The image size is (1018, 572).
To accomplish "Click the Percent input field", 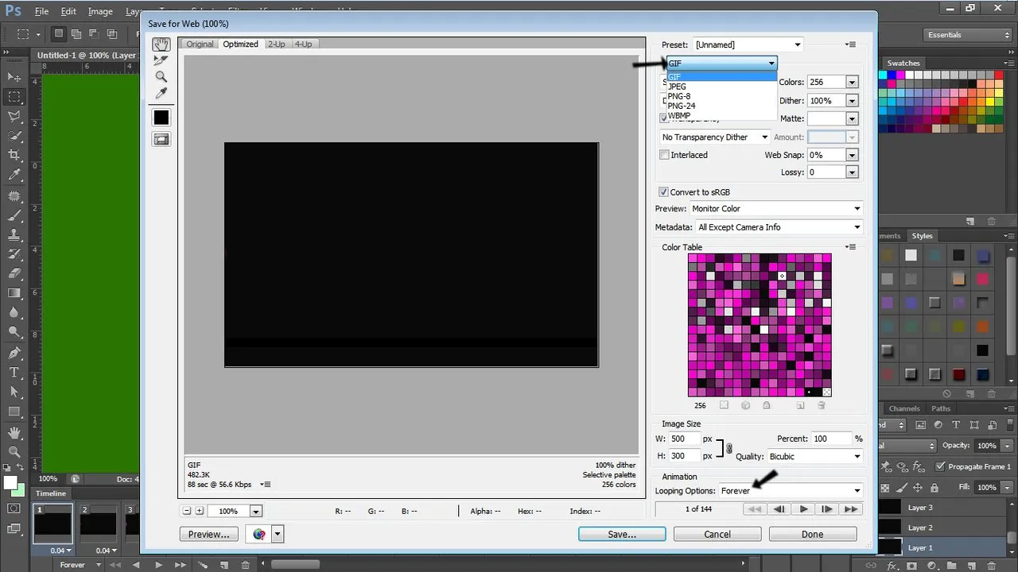I will click(830, 439).
